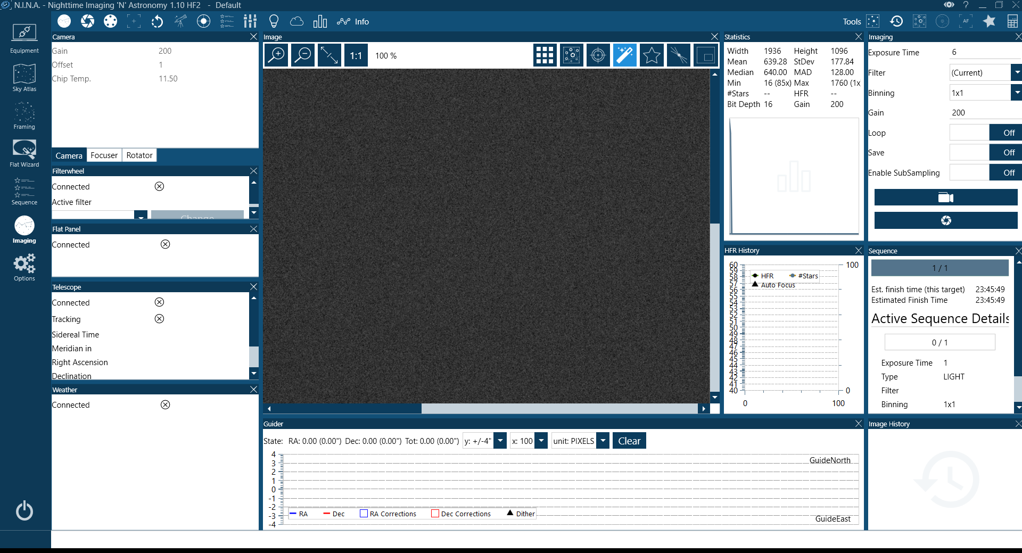Switch to the Rotator tab
The width and height of the screenshot is (1022, 553).
(x=139, y=155)
